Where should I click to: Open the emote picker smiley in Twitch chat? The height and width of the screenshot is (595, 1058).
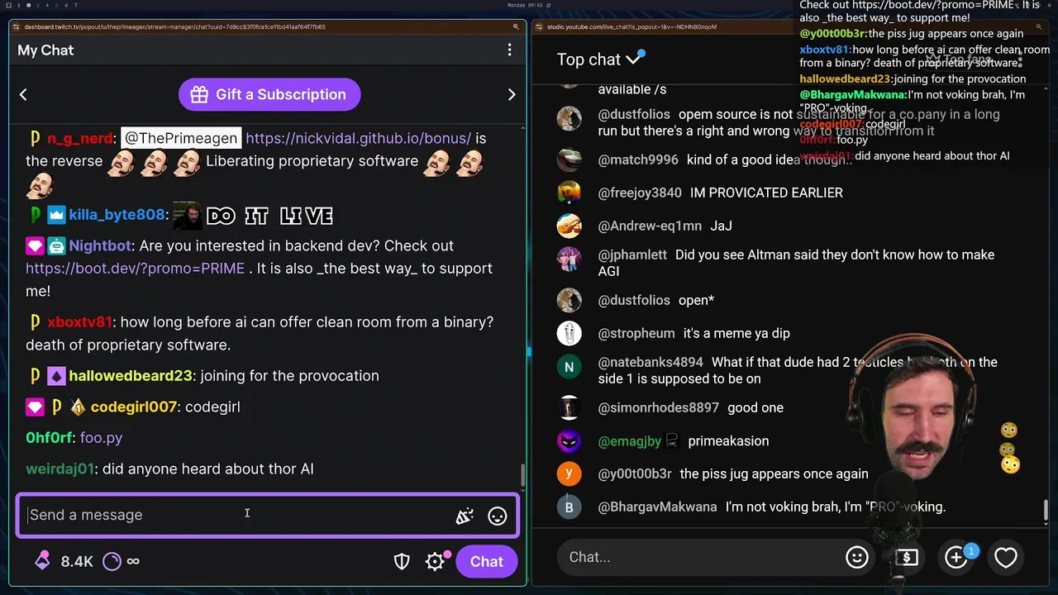point(498,516)
